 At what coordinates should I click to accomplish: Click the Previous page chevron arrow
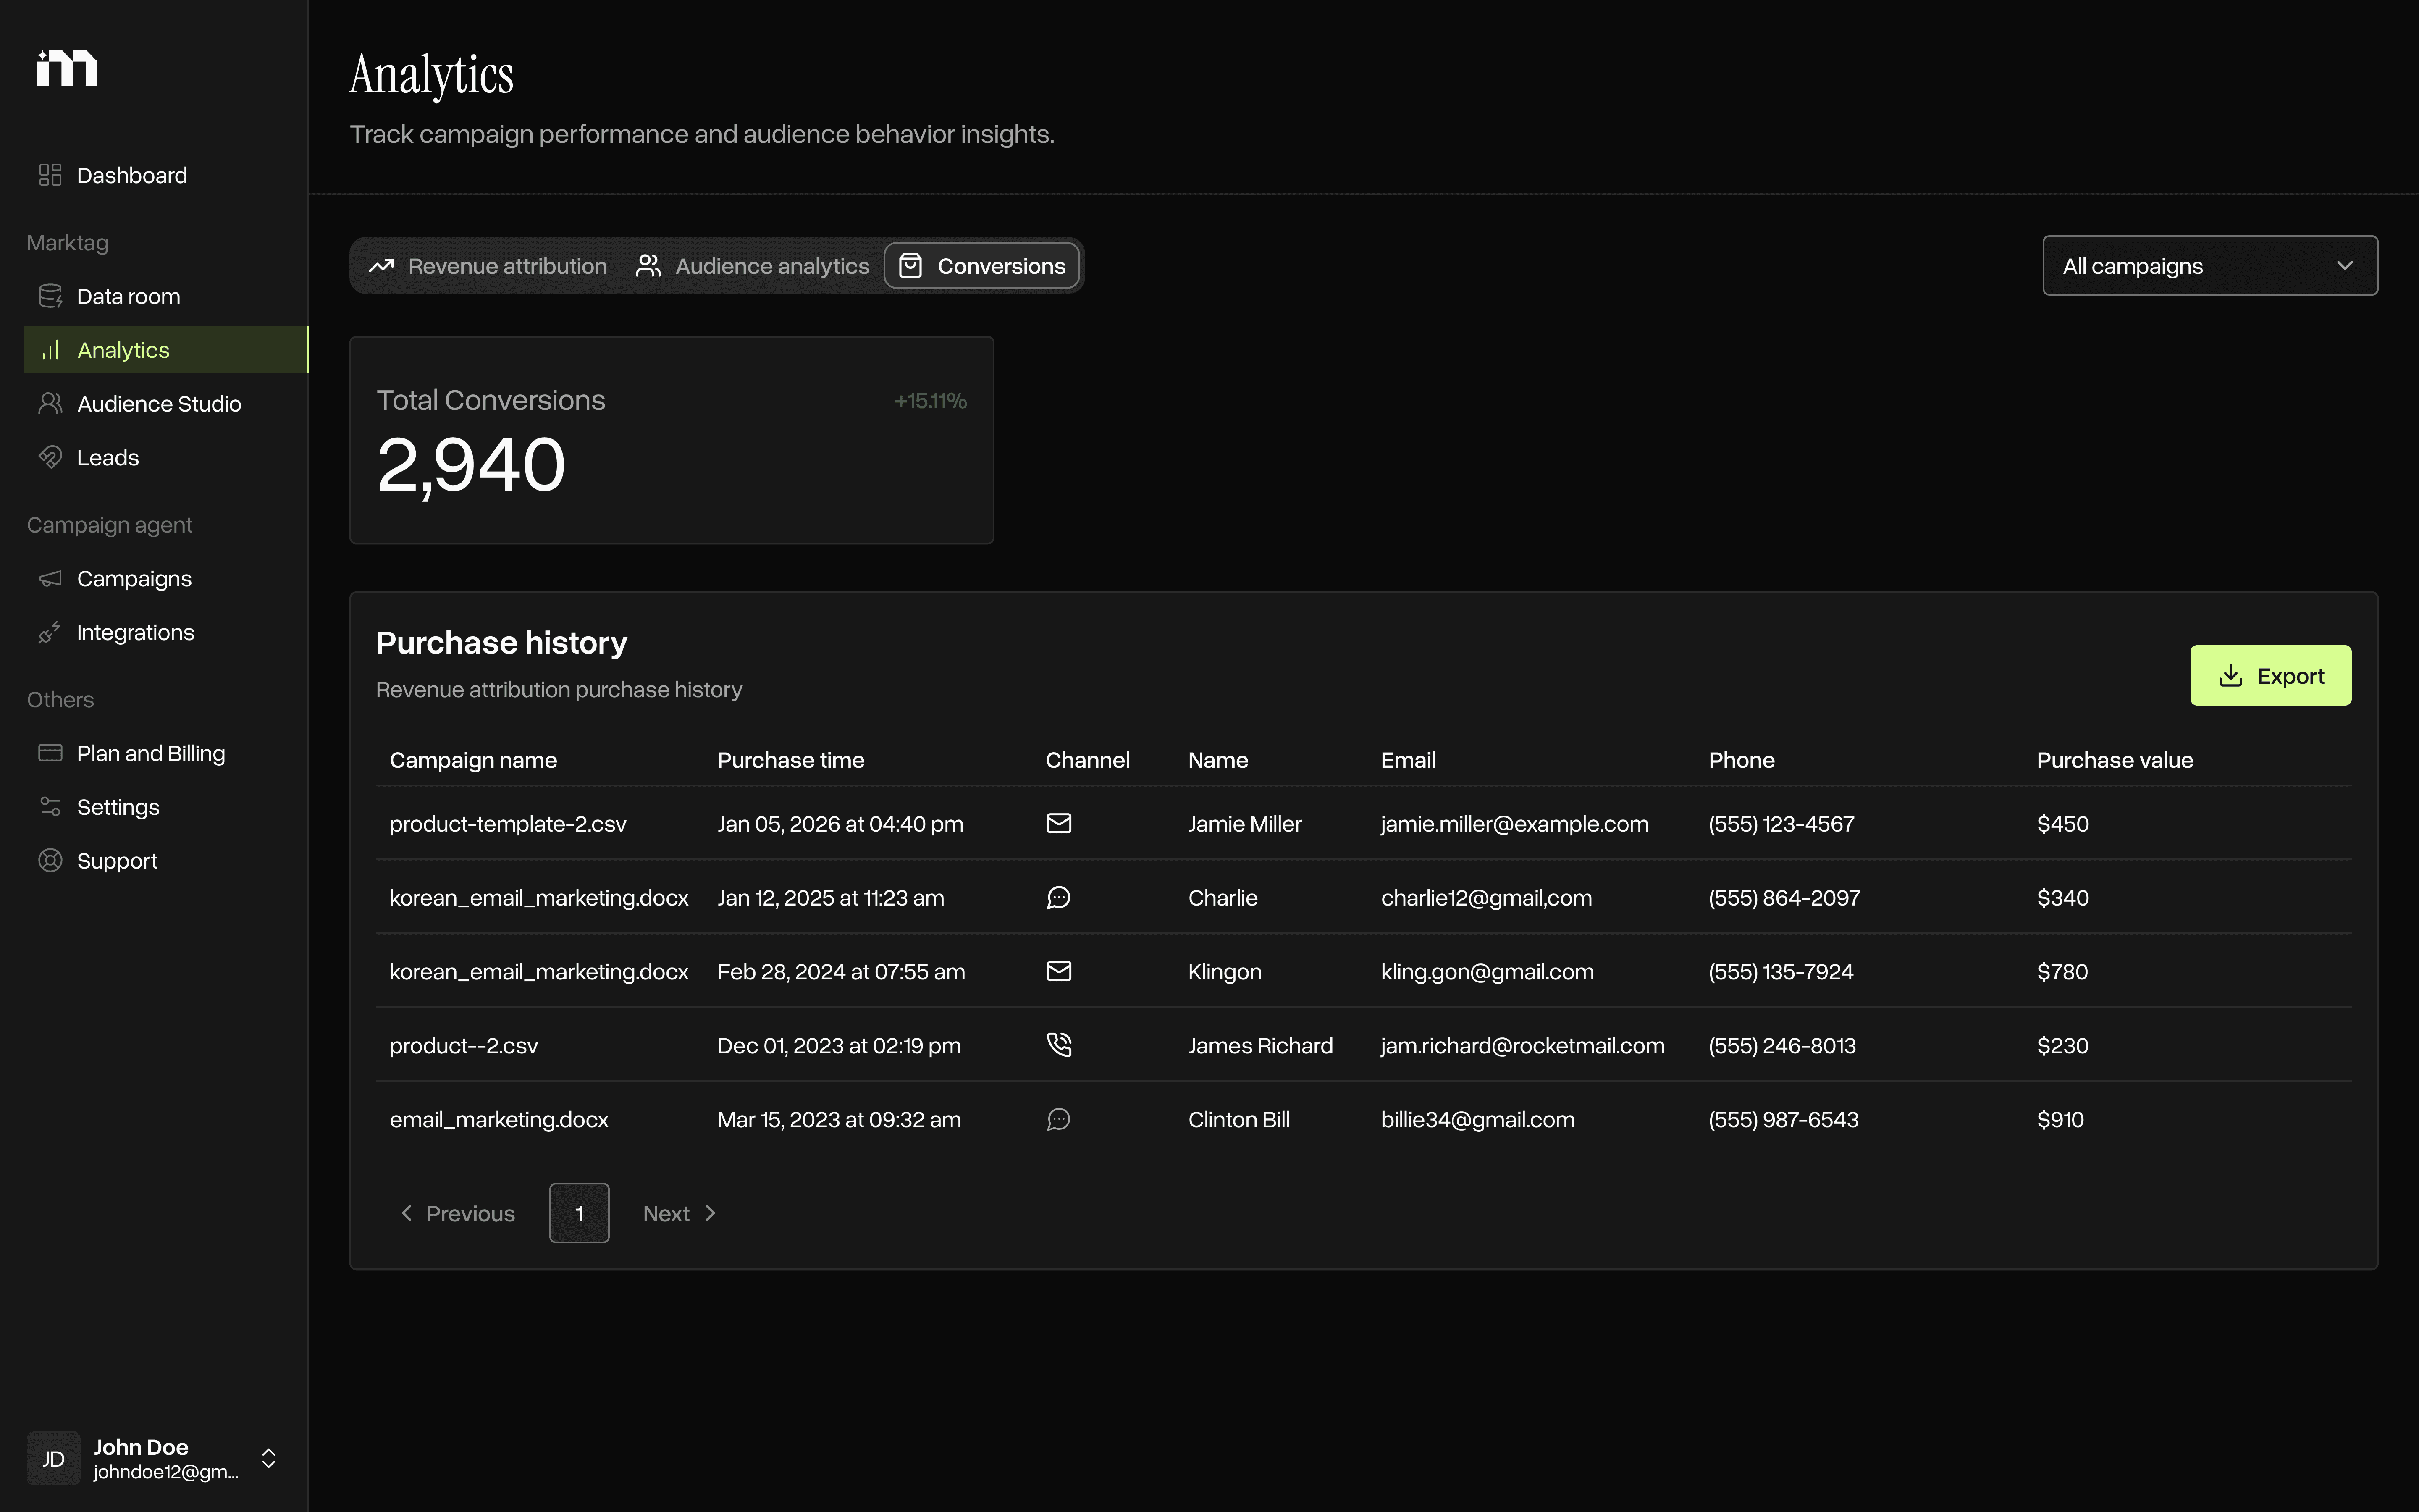click(406, 1213)
